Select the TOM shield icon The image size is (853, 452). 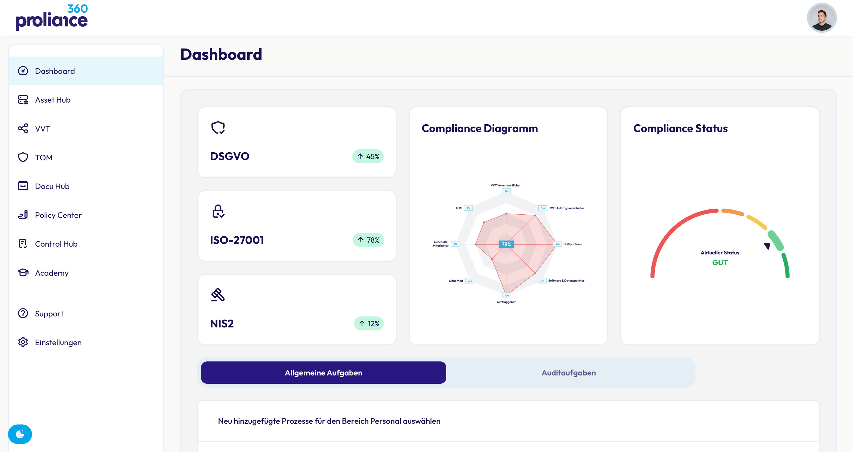tap(23, 157)
